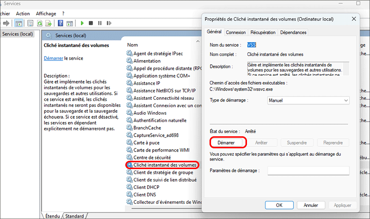Switch to the Standard view tab

(x=74, y=216)
